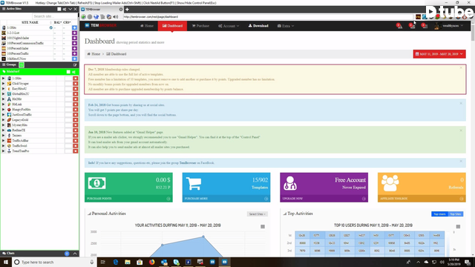Remove HungryForHits with its red X icon

pos(76,109)
